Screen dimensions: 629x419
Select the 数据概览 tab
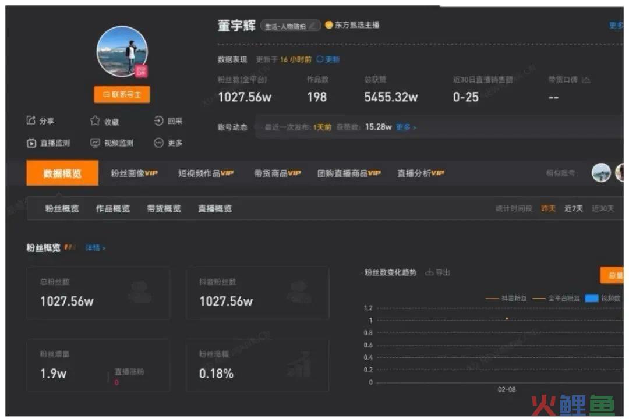[x=62, y=173]
